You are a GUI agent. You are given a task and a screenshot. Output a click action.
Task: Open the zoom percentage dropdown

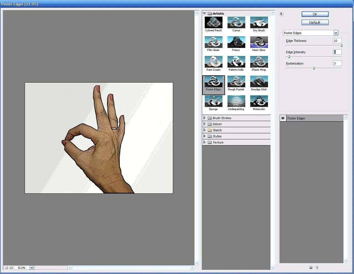[32, 268]
